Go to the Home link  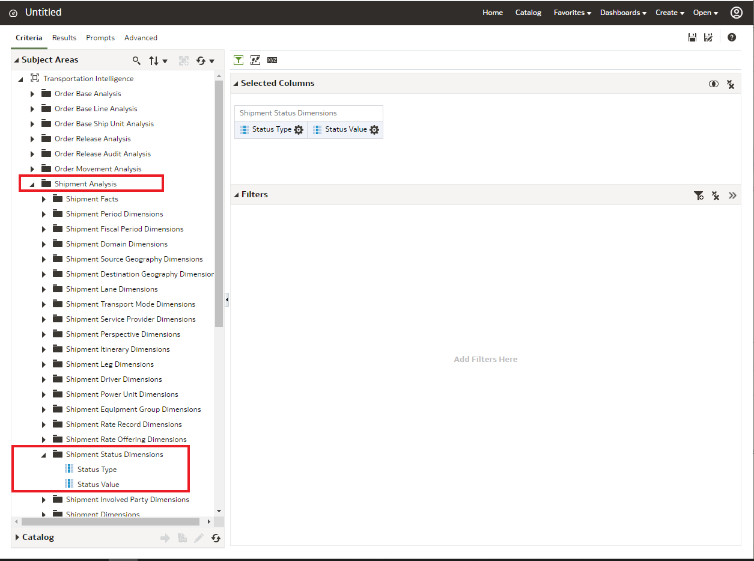(x=493, y=13)
